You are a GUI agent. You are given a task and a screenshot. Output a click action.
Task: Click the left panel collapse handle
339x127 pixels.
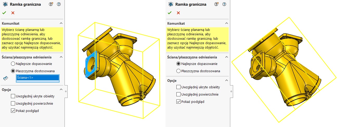(x=66, y=91)
